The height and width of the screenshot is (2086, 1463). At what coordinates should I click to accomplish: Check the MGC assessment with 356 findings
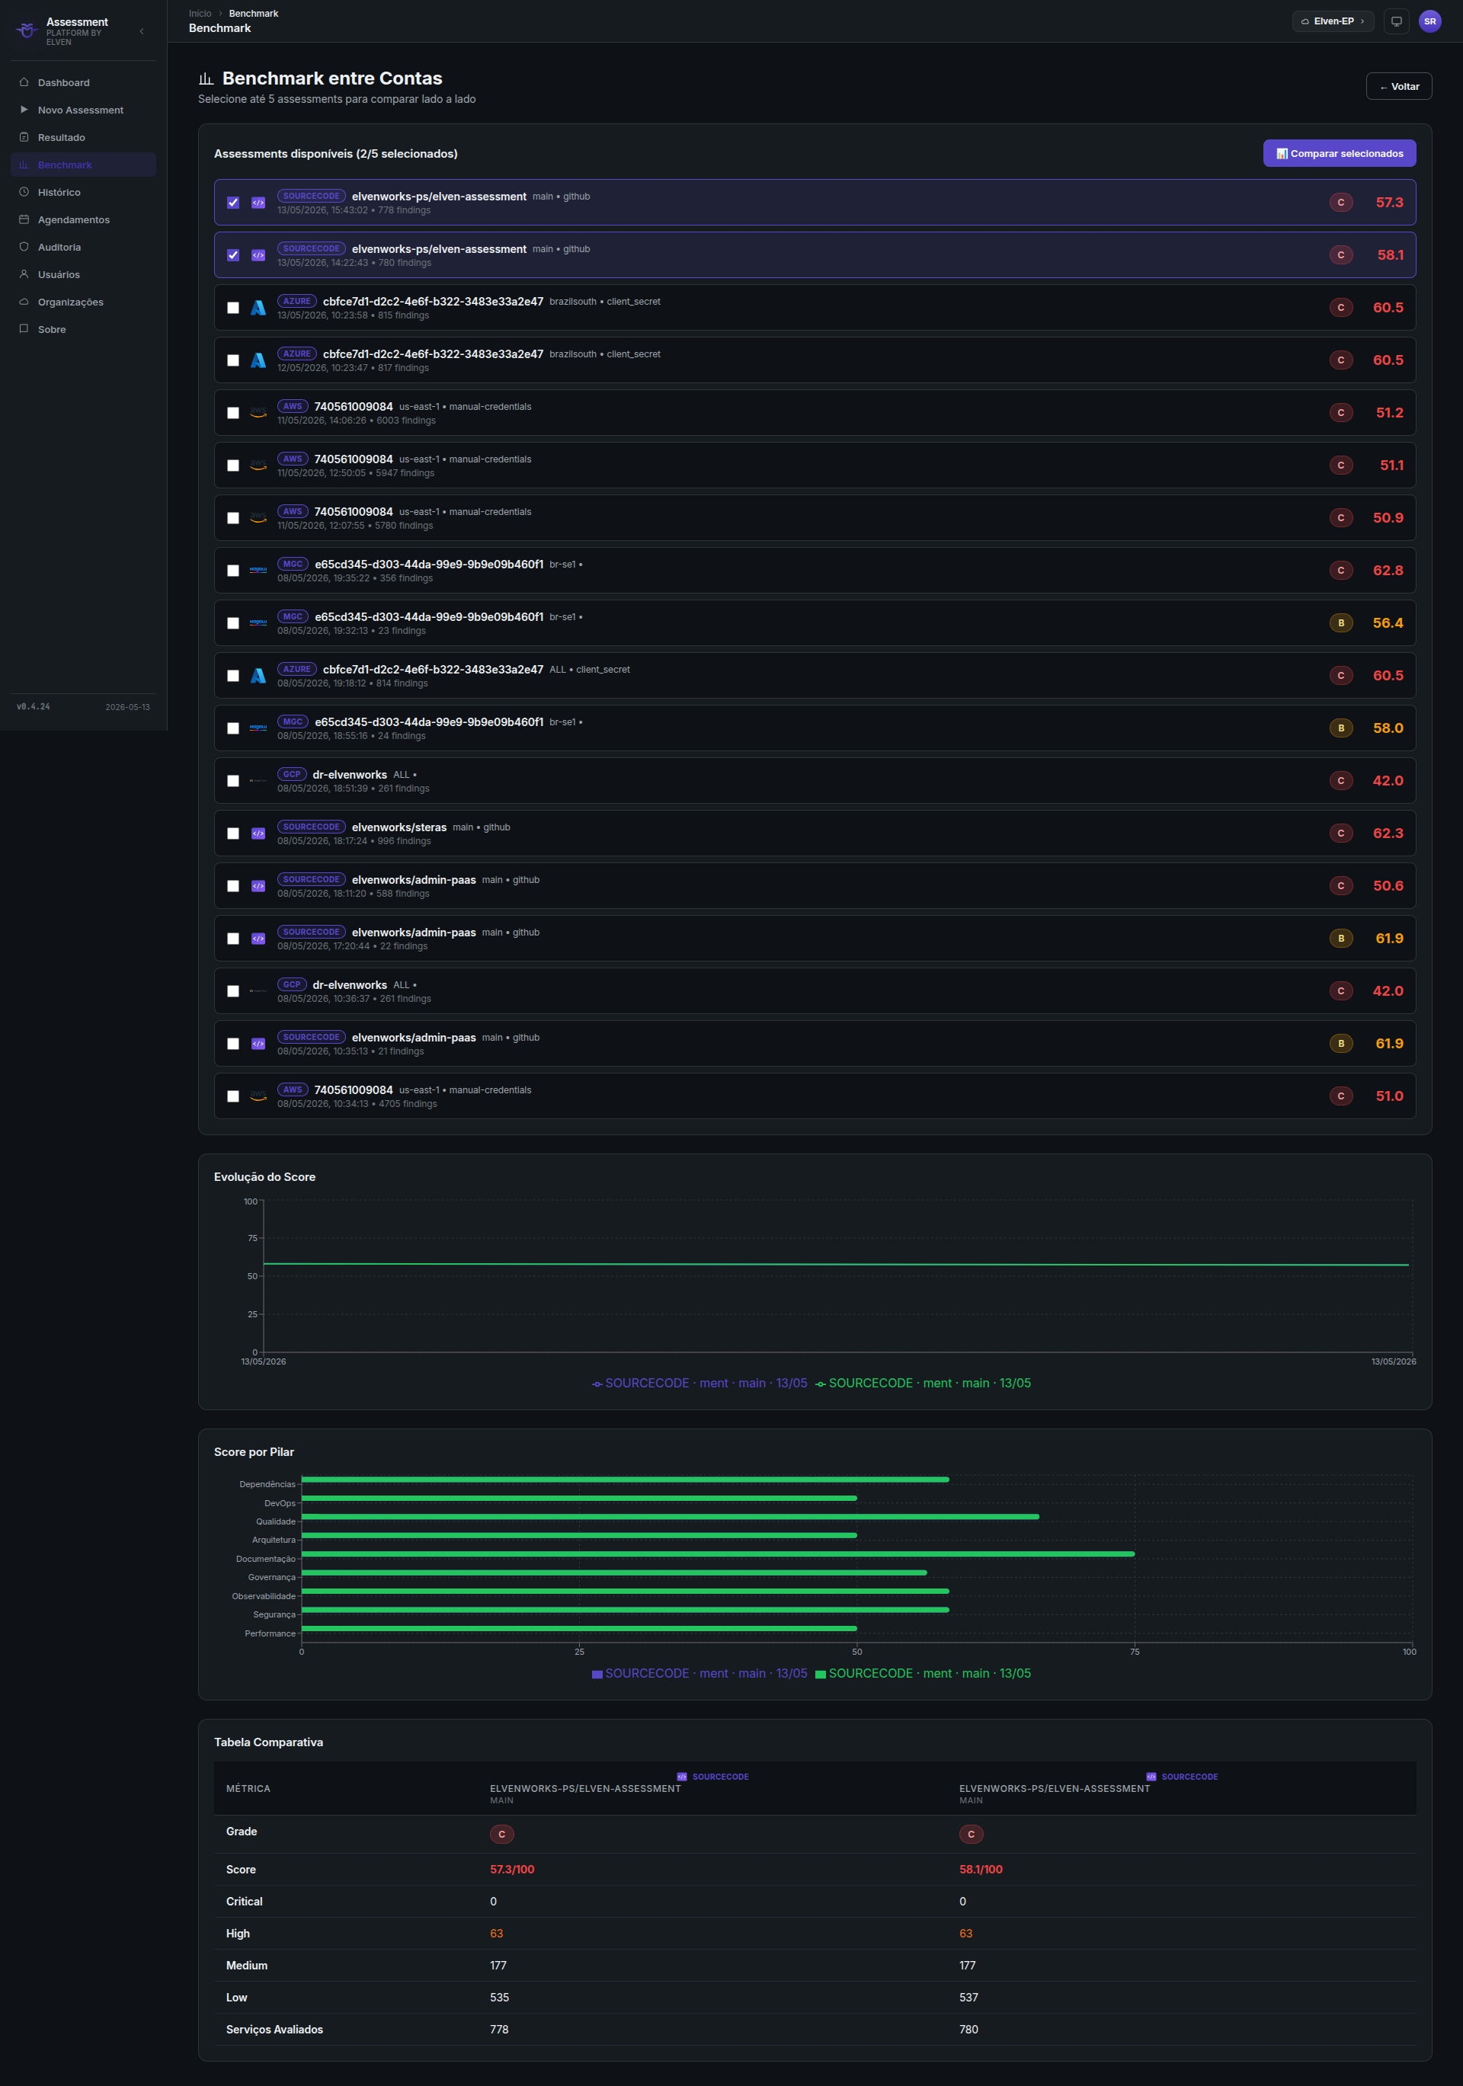[233, 571]
